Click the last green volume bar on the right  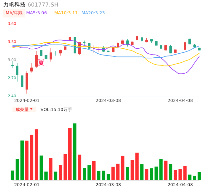pos(199,176)
